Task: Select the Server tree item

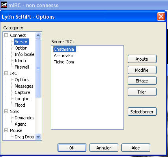Action: pyautogui.click(x=21, y=42)
